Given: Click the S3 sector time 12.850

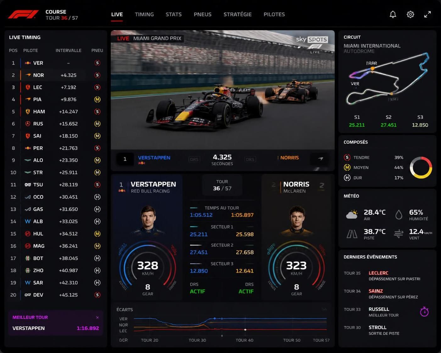Looking at the screenshot, I should (420, 125).
